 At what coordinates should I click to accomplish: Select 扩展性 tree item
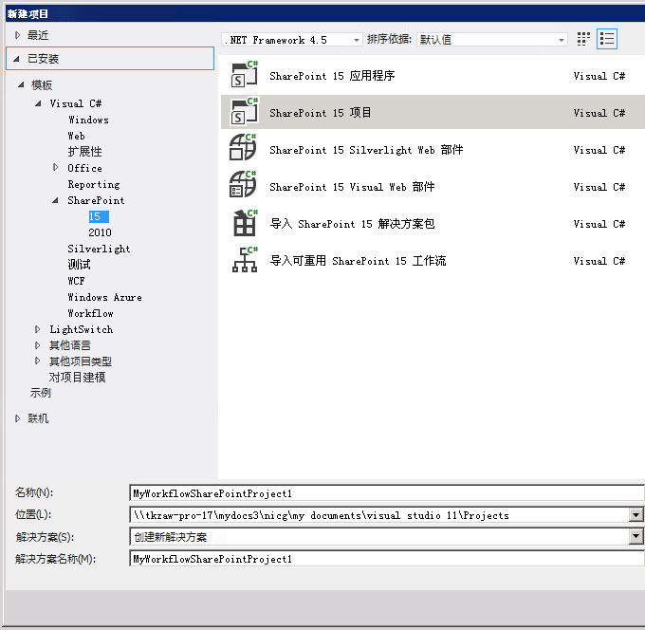click(x=84, y=152)
